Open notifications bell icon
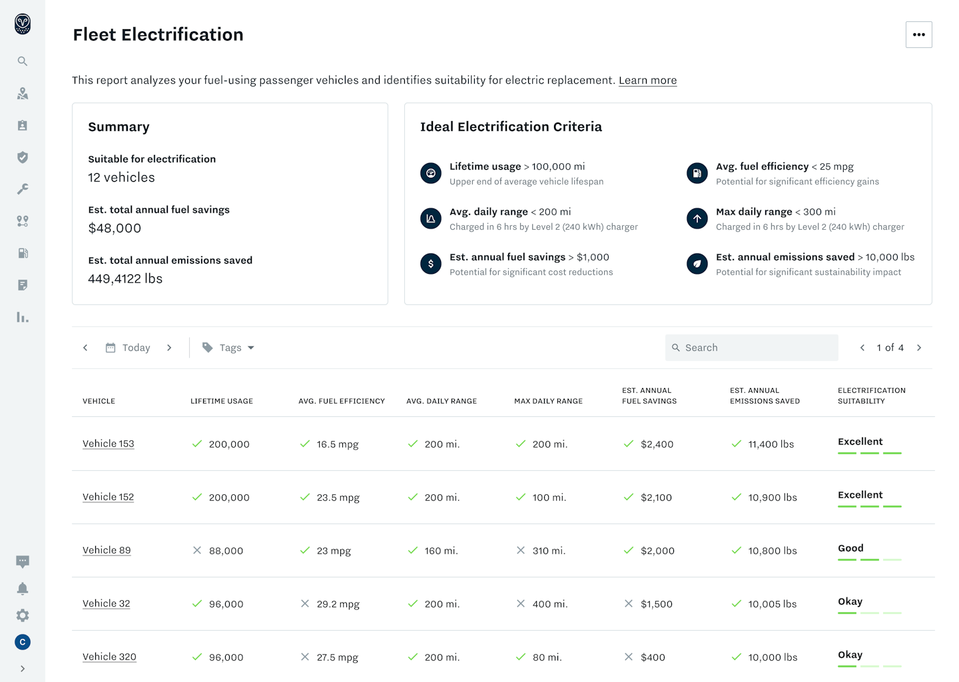959x682 pixels. point(23,589)
